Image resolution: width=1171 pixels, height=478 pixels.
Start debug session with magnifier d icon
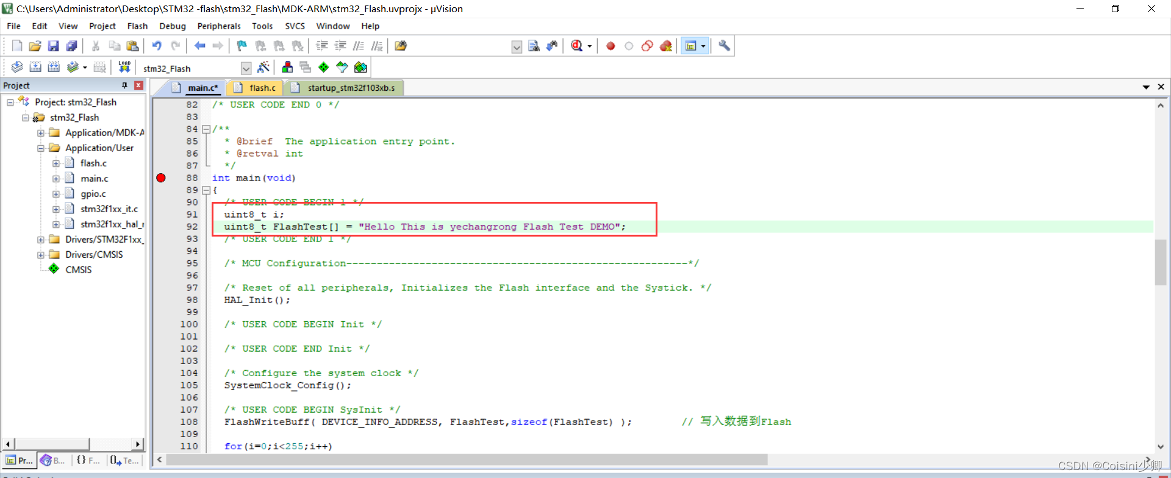[x=576, y=46]
